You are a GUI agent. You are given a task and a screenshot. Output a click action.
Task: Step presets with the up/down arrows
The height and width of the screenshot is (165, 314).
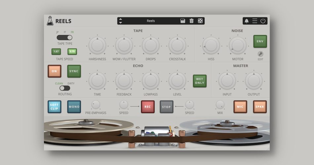coord(121,21)
